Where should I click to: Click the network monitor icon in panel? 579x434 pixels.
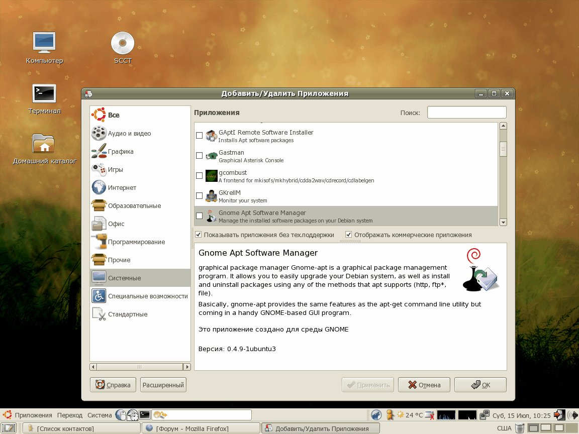pos(485,415)
